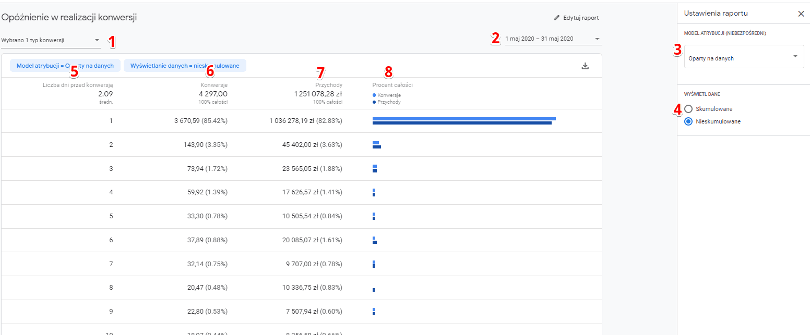
Task: Click the cell 3 670,59 (85.42%)
Action: (x=201, y=121)
